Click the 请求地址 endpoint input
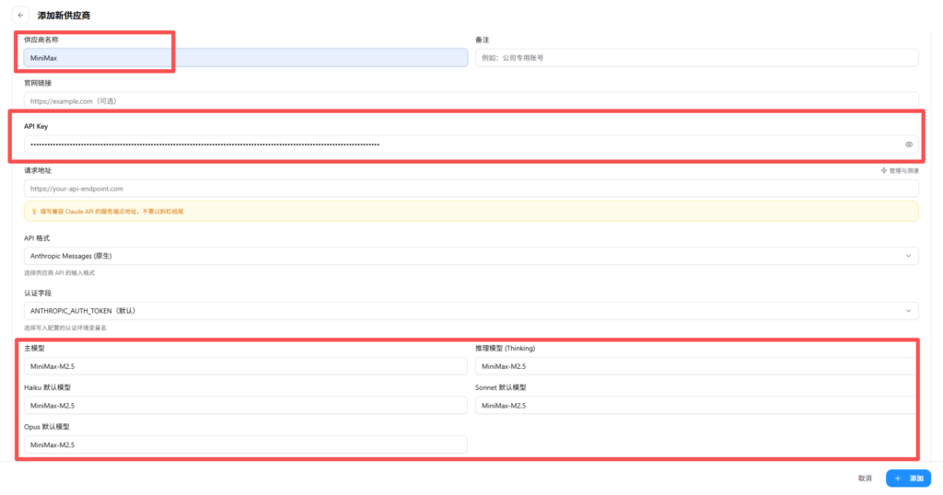Screen dimensions: 943x495 [x=471, y=189]
